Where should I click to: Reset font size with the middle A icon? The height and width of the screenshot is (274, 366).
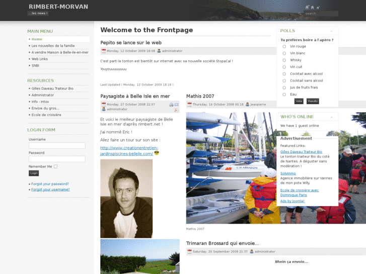312,8
